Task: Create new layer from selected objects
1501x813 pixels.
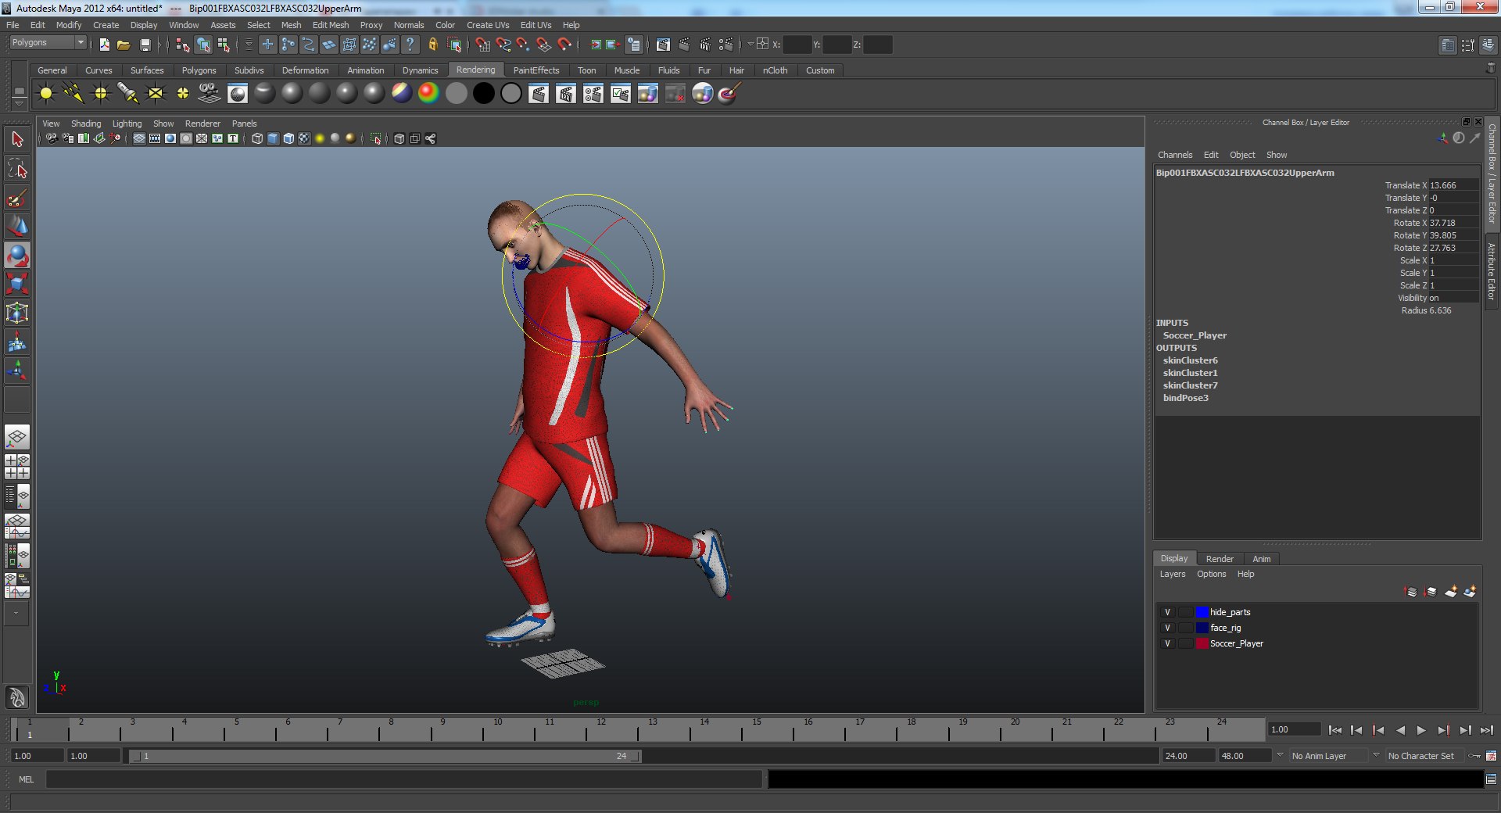Action: pos(1470,592)
